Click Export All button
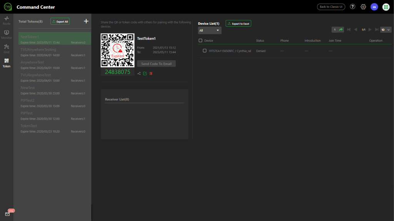Viewport: 394px width, 221px height. coord(60,22)
